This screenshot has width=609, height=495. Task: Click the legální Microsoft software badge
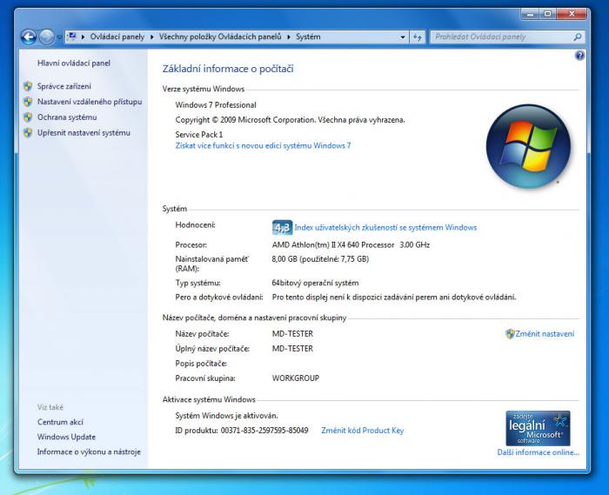538,428
